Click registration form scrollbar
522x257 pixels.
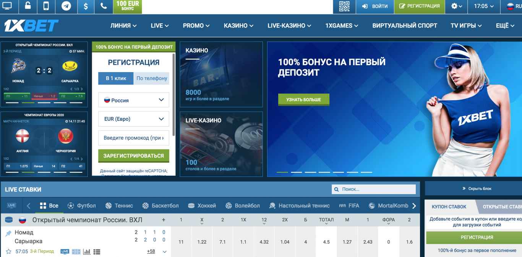point(174,95)
